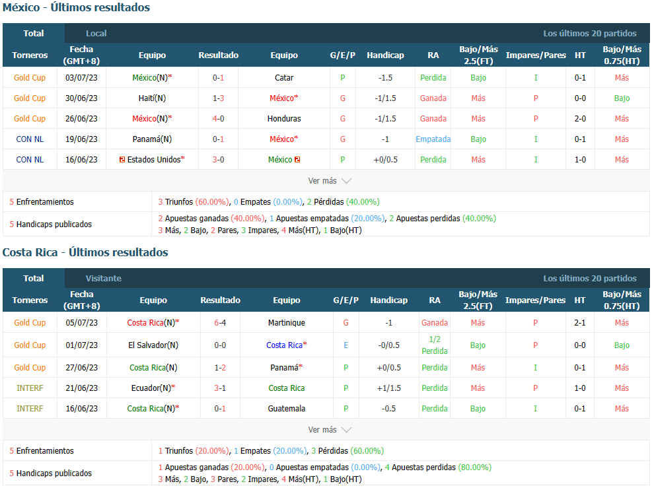Click Honduras team name
This screenshot has width=652, height=488.
(x=284, y=118)
